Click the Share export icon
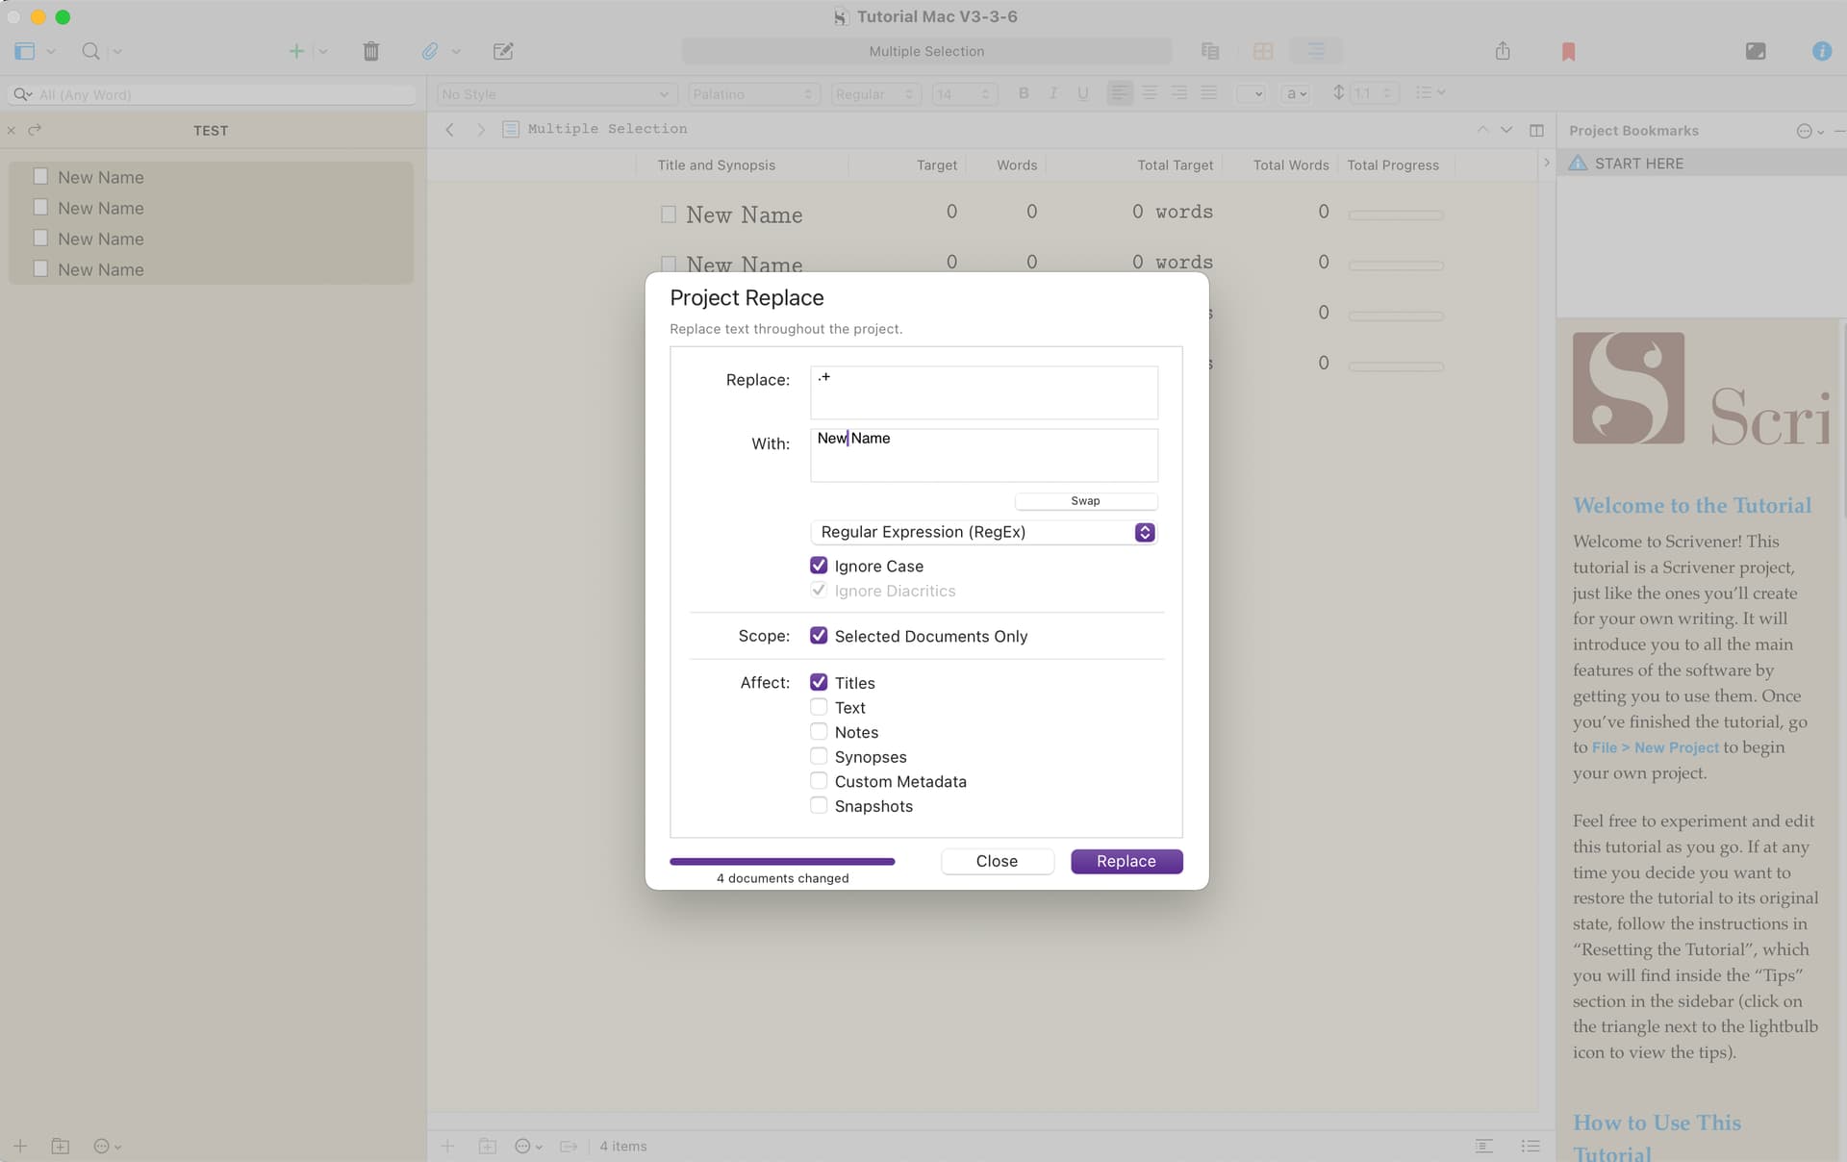The image size is (1847, 1162). [1503, 51]
